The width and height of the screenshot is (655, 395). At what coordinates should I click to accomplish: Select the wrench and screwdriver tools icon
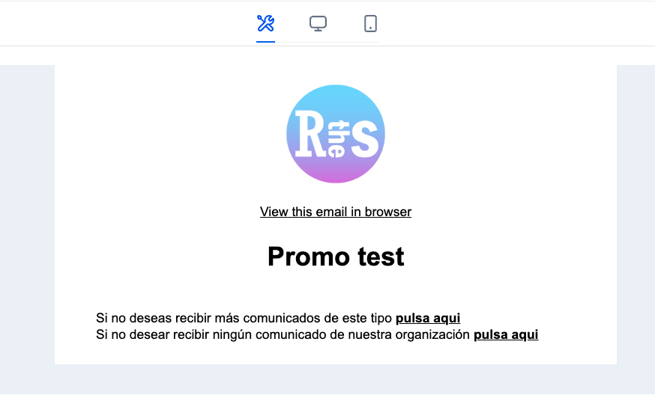266,23
